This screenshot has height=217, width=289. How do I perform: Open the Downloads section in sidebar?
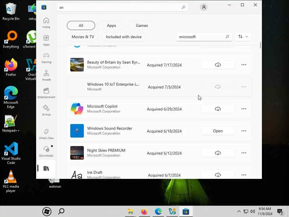tap(46, 151)
